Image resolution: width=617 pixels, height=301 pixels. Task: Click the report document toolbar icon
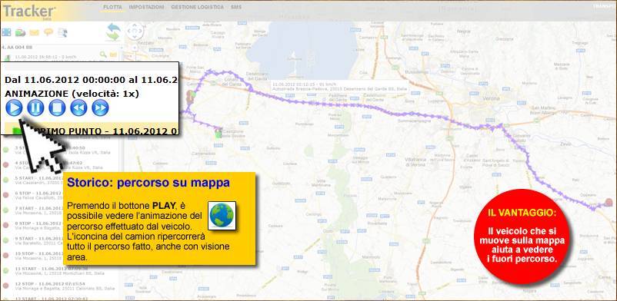click(62, 32)
